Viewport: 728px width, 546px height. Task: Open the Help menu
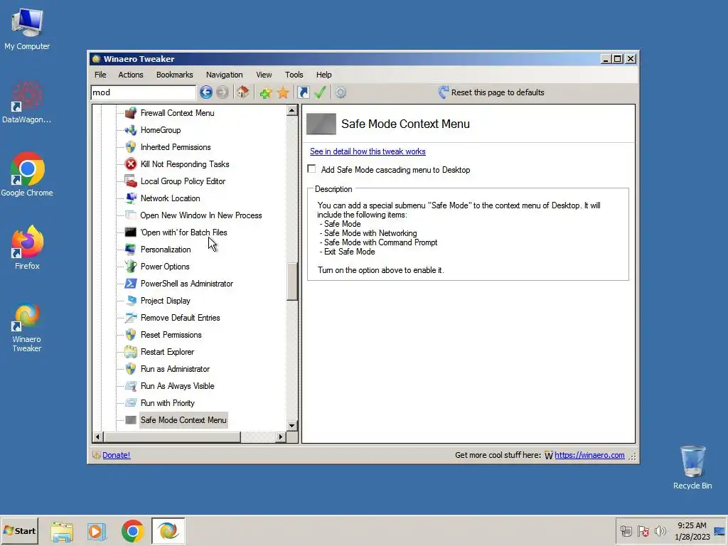323,75
